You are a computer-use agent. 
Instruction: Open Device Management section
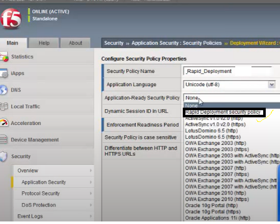[35, 140]
